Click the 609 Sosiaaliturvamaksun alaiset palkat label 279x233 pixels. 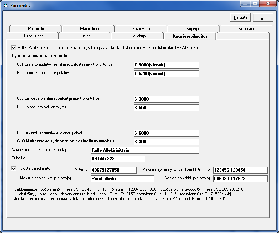click(x=50, y=133)
